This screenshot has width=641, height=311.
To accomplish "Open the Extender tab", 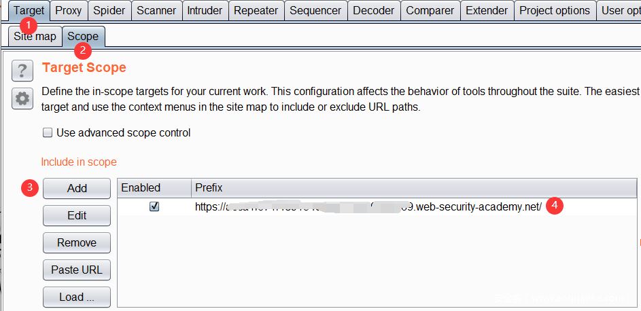I will pos(487,10).
